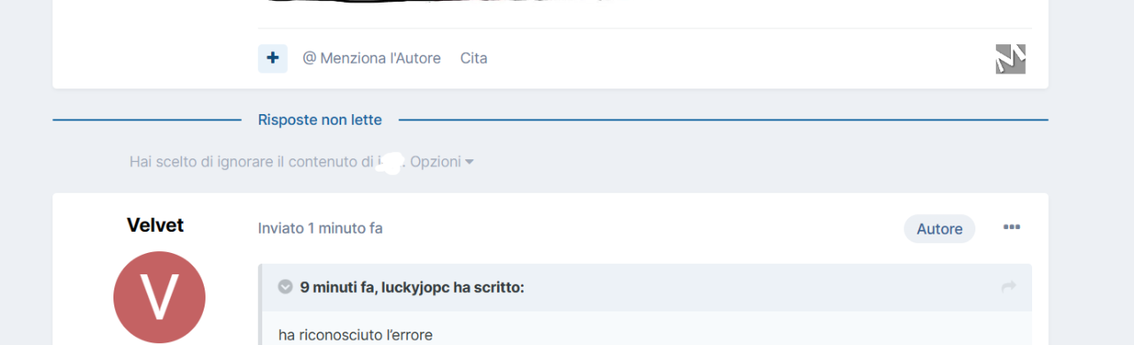The width and height of the screenshot is (1134, 345).
Task: Open the Velvet username profile link
Action: pos(156,226)
